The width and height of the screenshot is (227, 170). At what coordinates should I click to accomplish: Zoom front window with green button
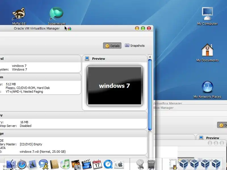coord(143,28)
